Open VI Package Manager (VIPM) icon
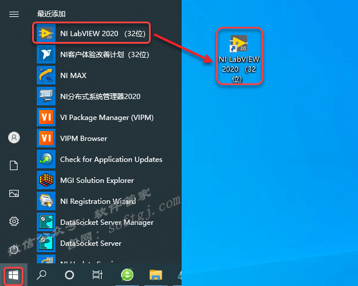Viewport: 358px width, 286px height. coord(46,117)
